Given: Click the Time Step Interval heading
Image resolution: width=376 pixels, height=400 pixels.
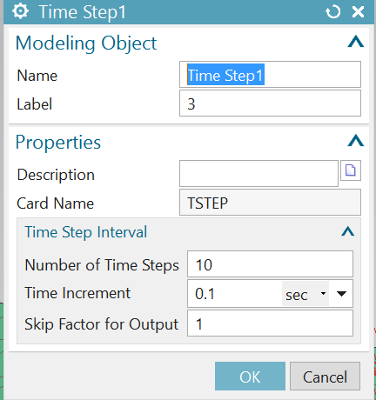Looking at the screenshot, I should pyautogui.click(x=86, y=232).
